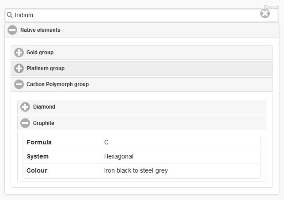Expand Diamond using its plus icon

coord(25,107)
